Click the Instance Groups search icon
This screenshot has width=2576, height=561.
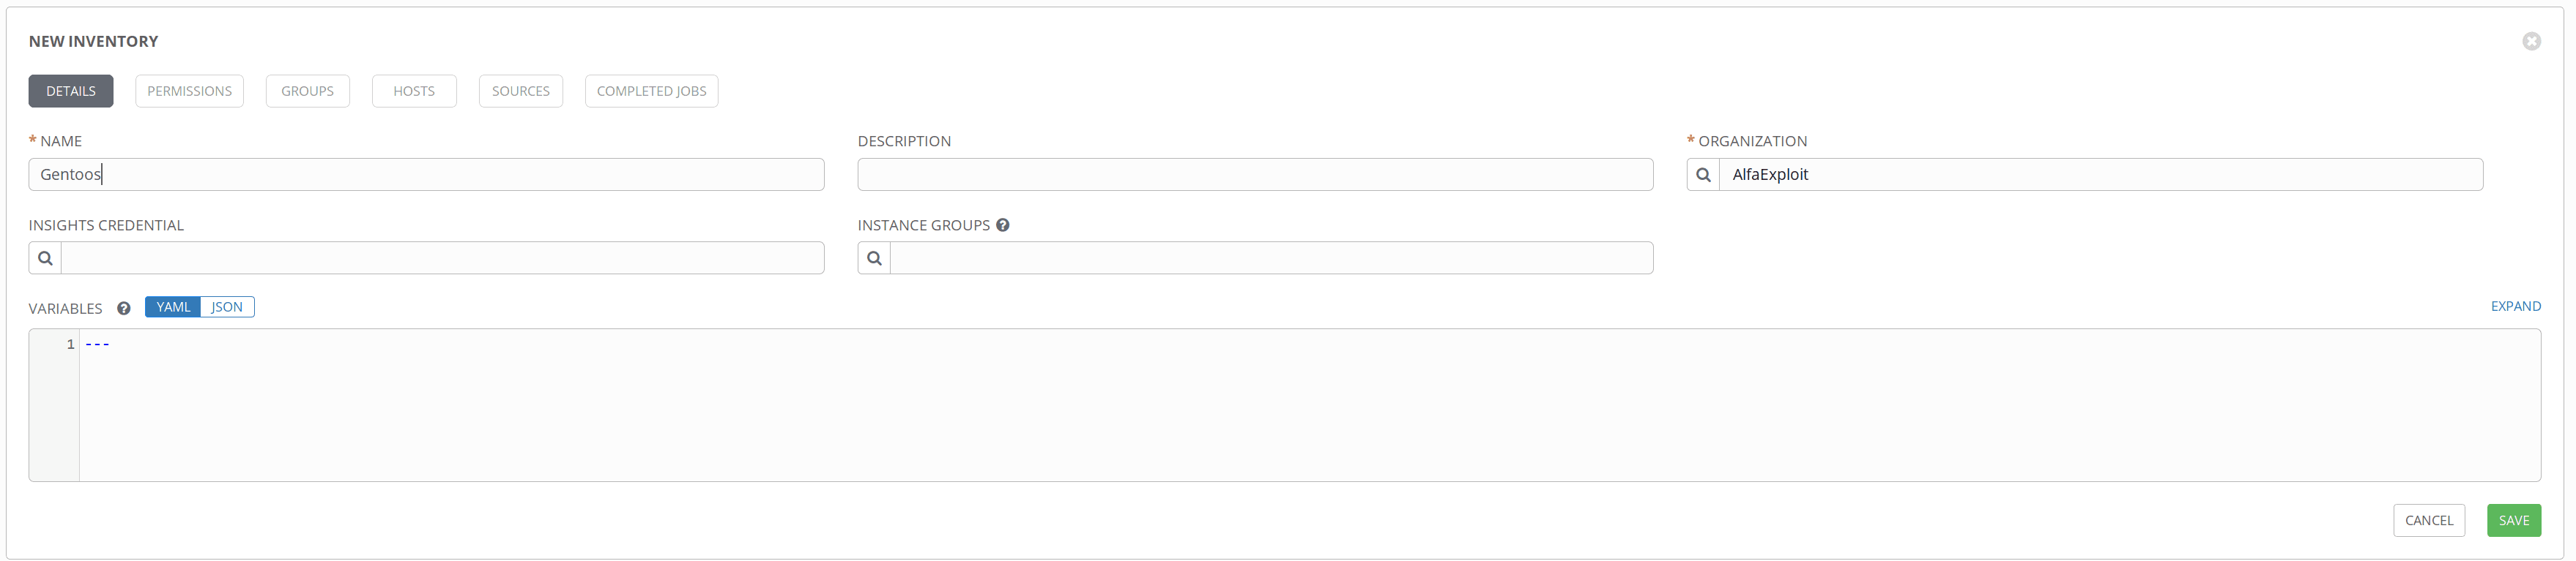pyautogui.click(x=874, y=258)
